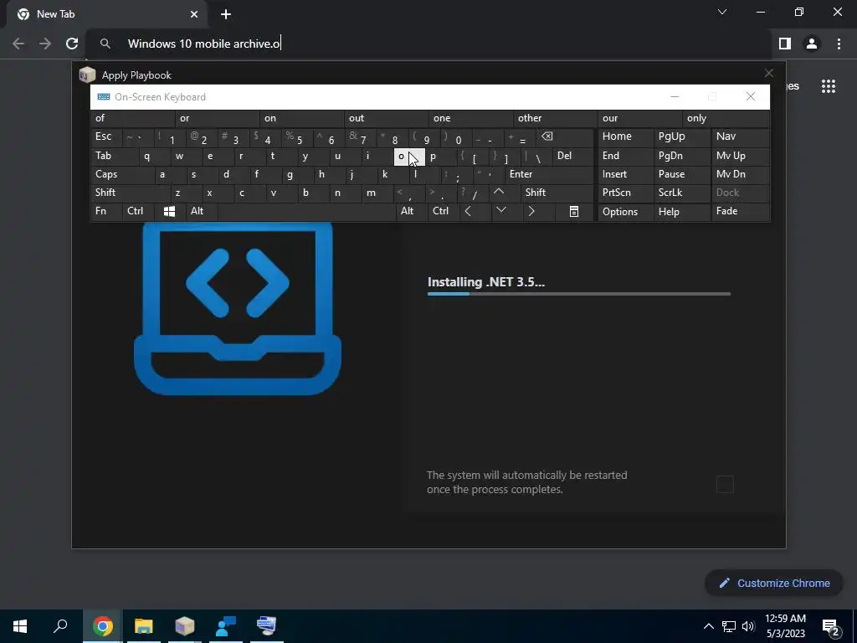Toggle the right Shift key
Image resolution: width=857 pixels, height=643 pixels.
[557, 193]
